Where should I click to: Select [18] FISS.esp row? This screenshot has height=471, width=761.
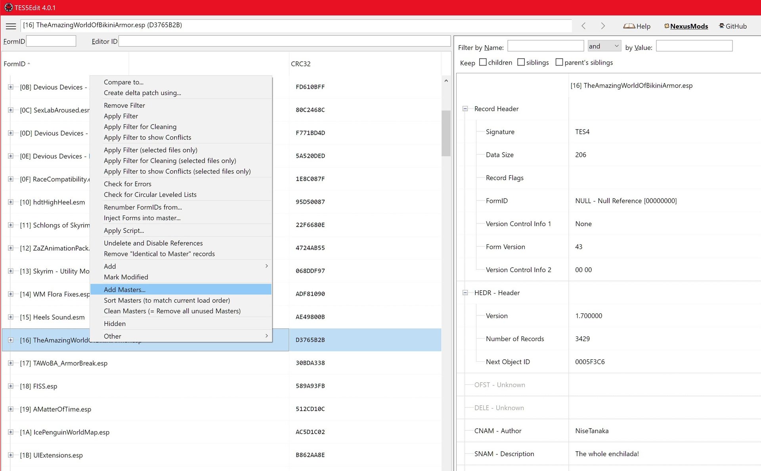(222, 386)
